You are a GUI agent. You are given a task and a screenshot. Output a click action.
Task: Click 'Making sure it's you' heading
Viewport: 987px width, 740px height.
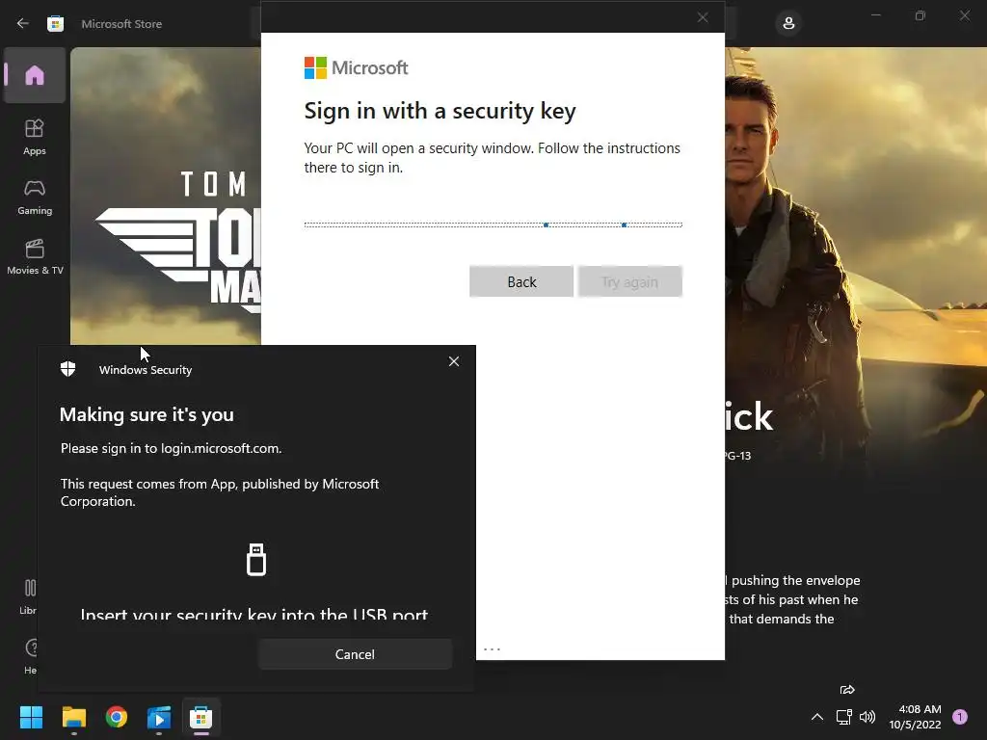(x=147, y=414)
